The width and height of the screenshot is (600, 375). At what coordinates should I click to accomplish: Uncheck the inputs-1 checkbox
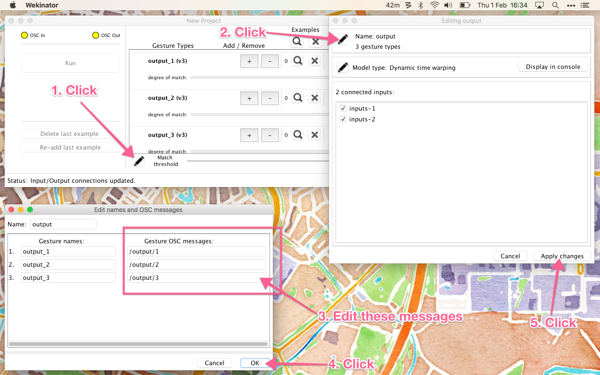click(x=343, y=108)
